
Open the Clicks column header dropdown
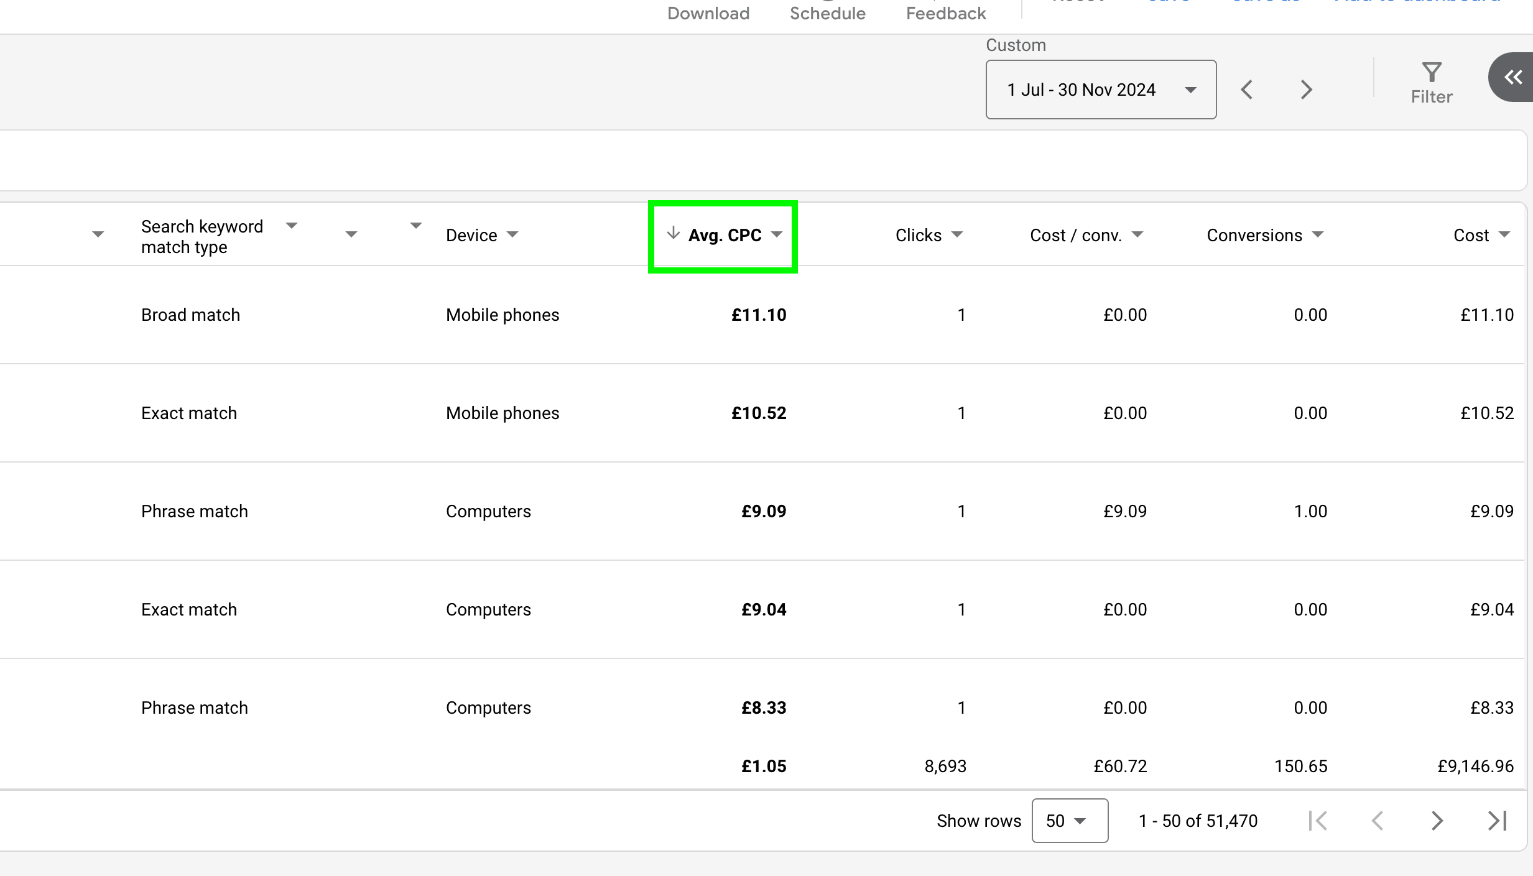click(957, 234)
